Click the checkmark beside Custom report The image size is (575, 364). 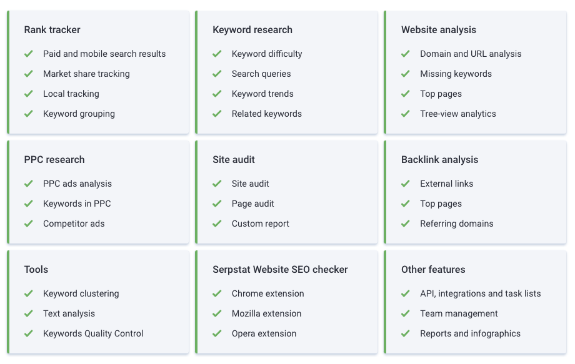coord(217,224)
